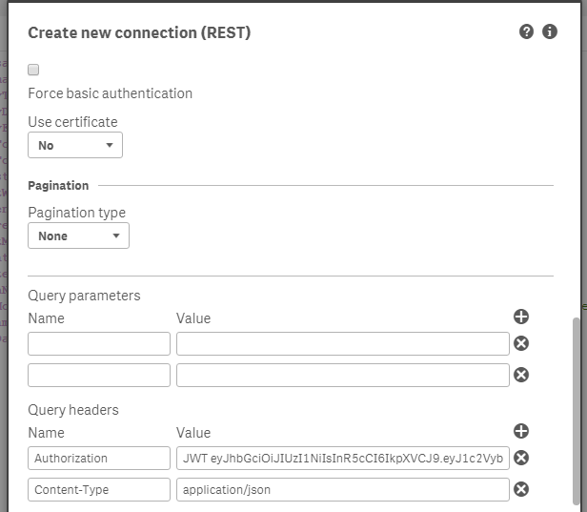The width and height of the screenshot is (587, 512).
Task: Open the Use certificate dropdown
Action: (75, 146)
